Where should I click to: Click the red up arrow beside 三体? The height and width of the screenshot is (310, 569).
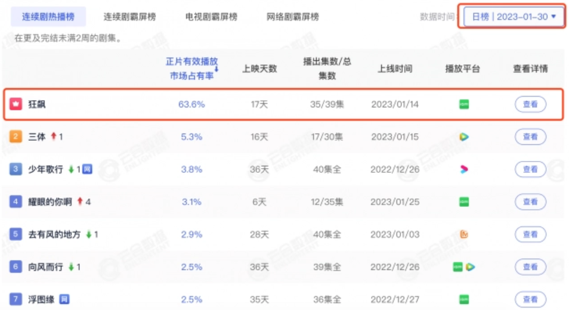[x=53, y=137]
